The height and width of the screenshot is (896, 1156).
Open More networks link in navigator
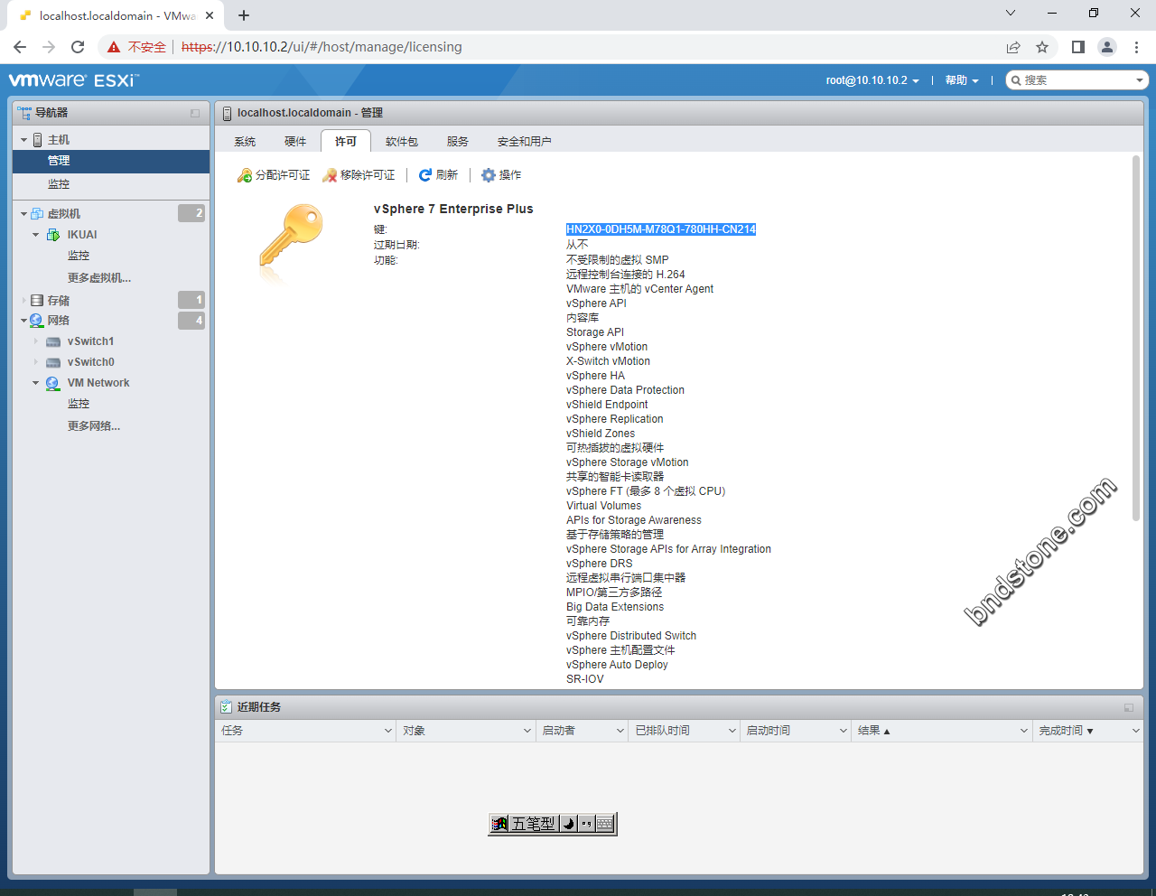click(94, 426)
